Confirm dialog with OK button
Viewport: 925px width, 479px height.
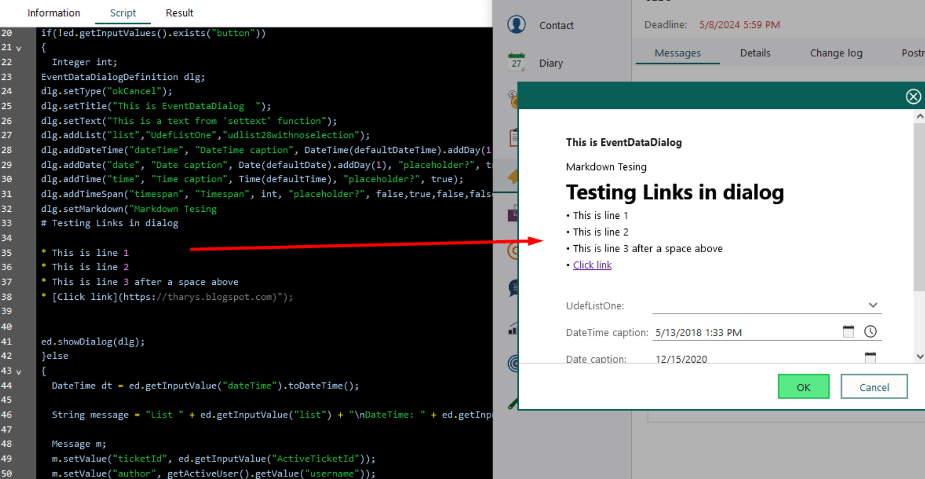click(803, 387)
